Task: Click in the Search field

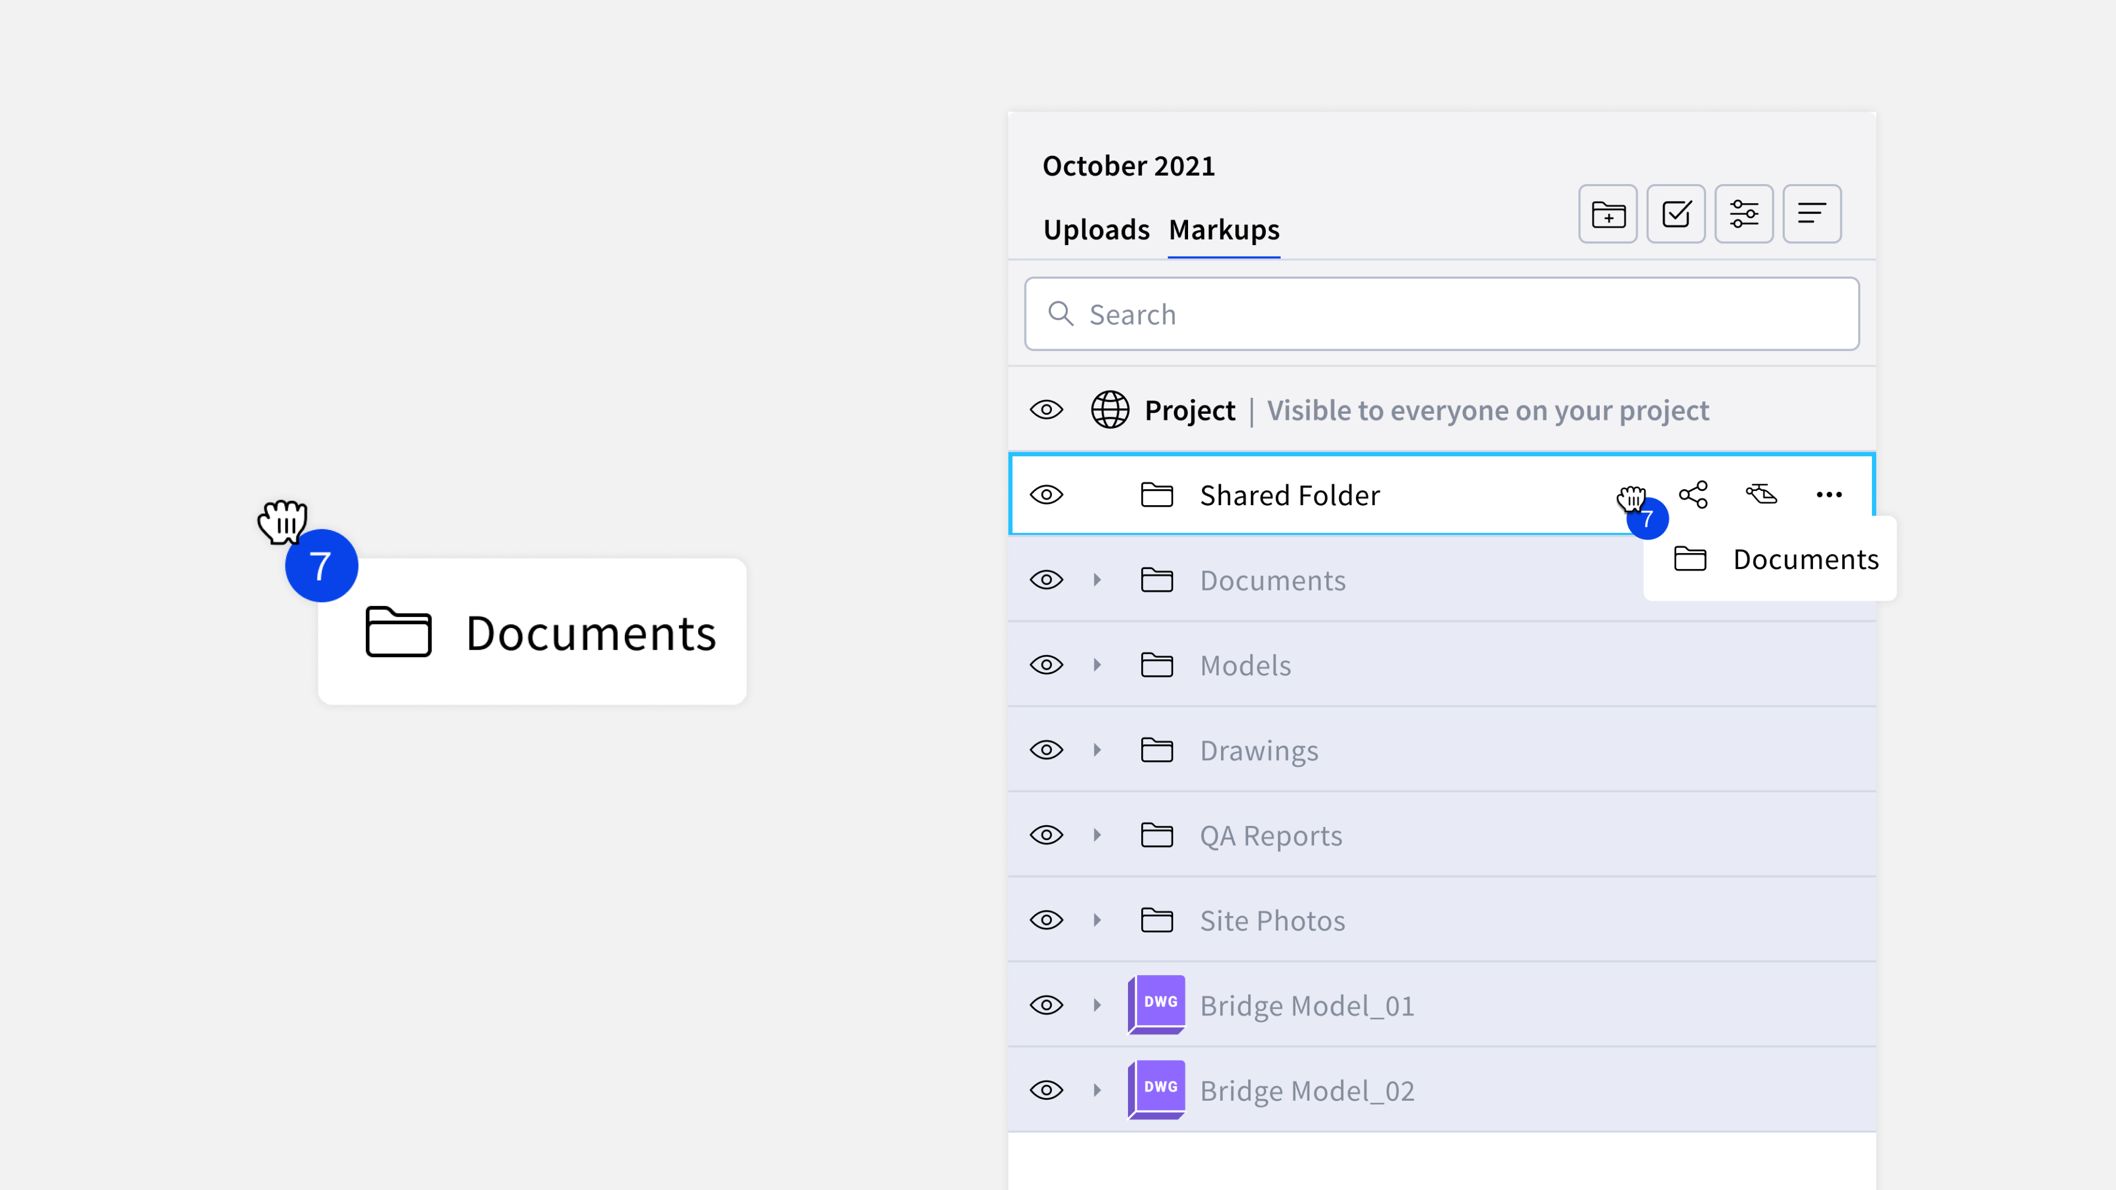Action: [1442, 313]
